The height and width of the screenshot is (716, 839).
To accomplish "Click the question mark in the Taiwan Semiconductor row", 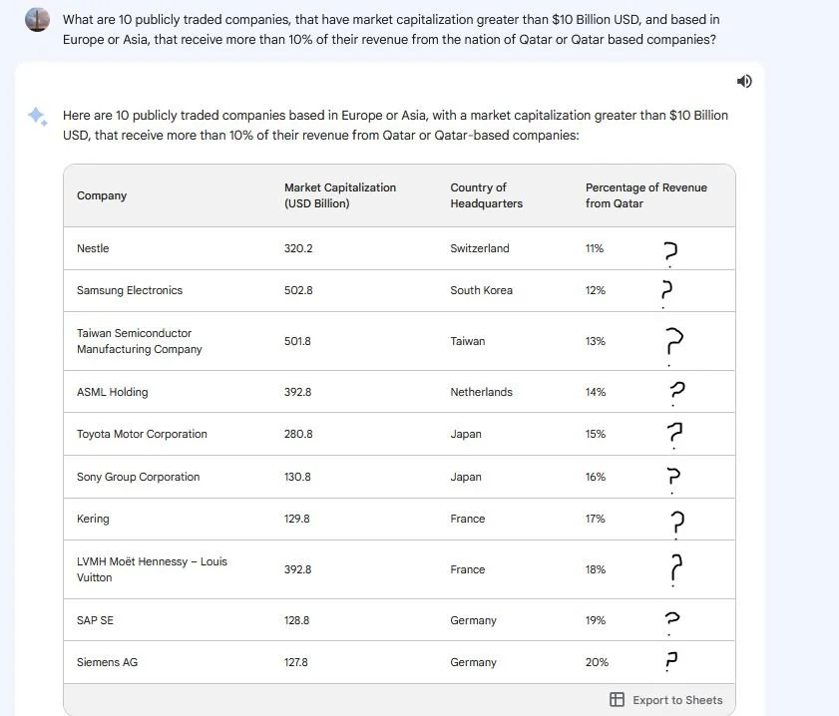I will [x=673, y=341].
